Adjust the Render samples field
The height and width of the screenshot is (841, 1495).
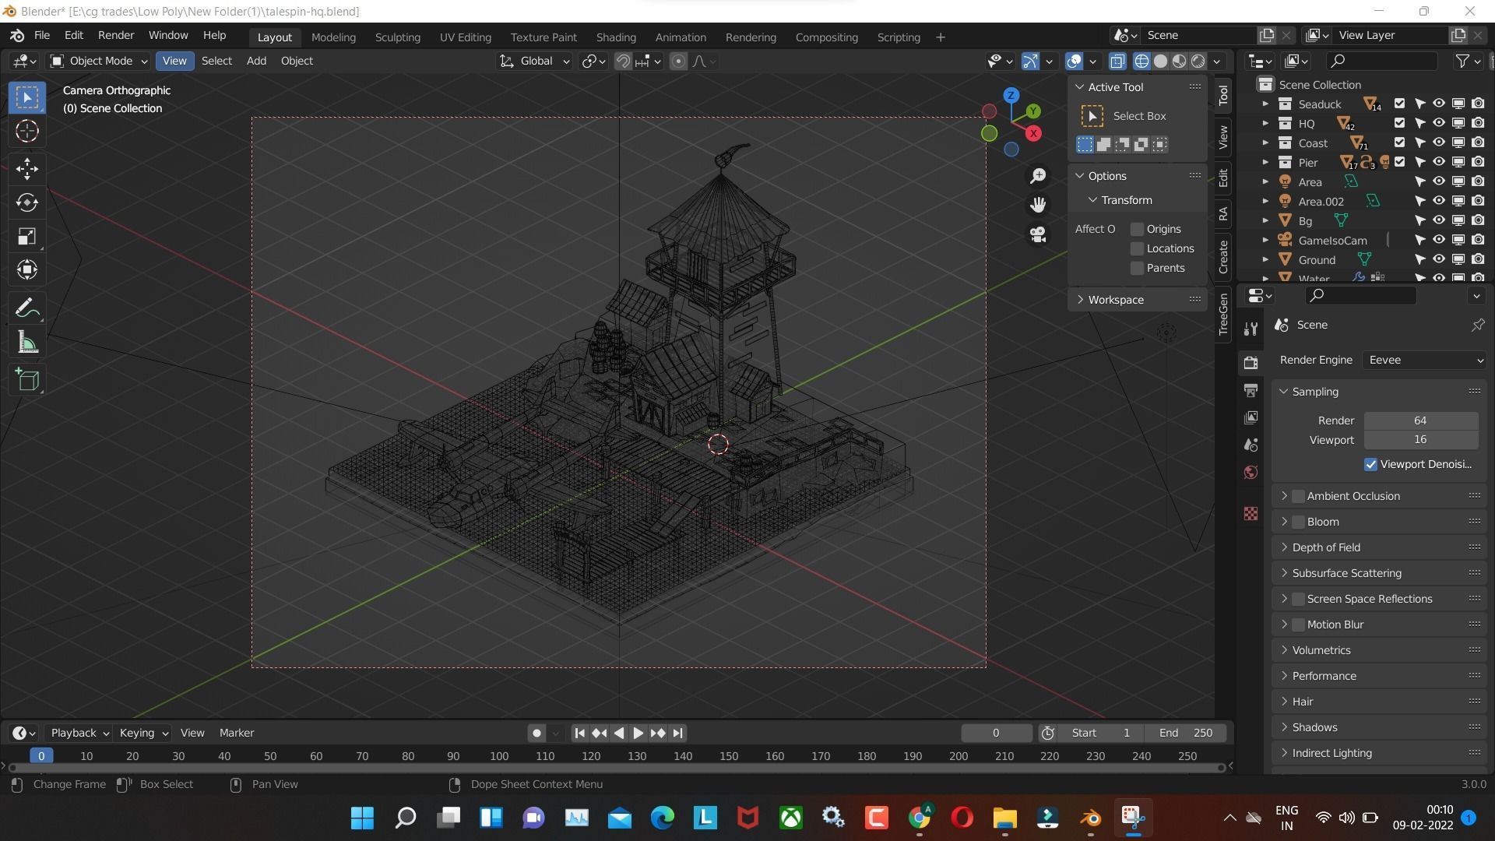point(1420,420)
